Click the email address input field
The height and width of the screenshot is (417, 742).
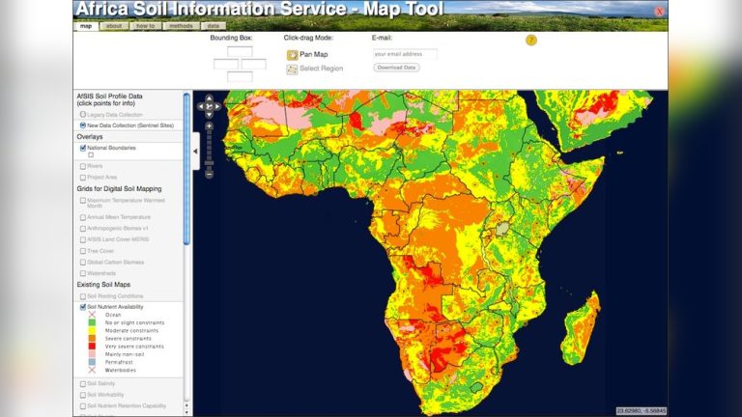pyautogui.click(x=406, y=54)
